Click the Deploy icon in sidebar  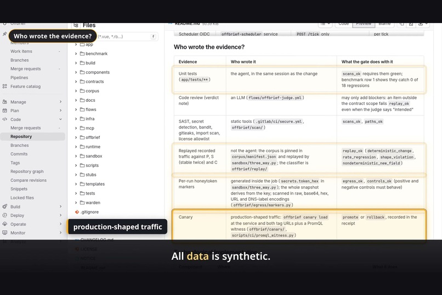[x=5, y=215]
